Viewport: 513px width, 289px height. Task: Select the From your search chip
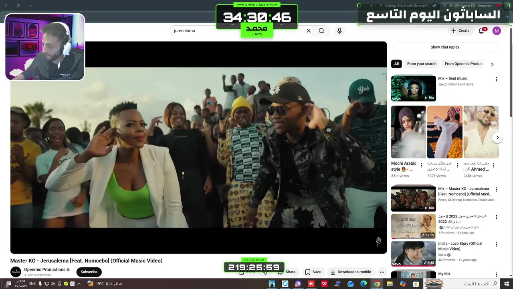pos(422,64)
